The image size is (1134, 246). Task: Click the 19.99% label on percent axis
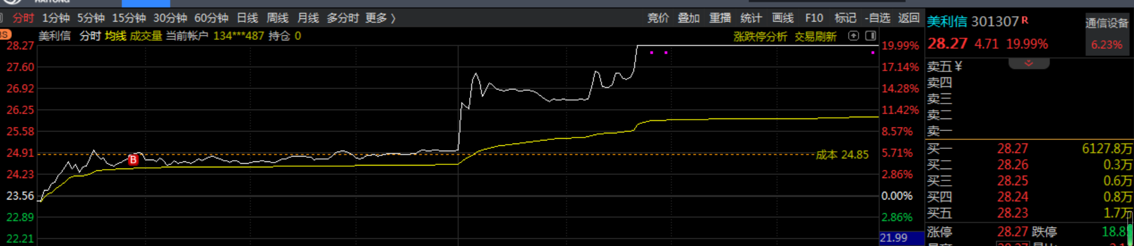click(x=901, y=46)
